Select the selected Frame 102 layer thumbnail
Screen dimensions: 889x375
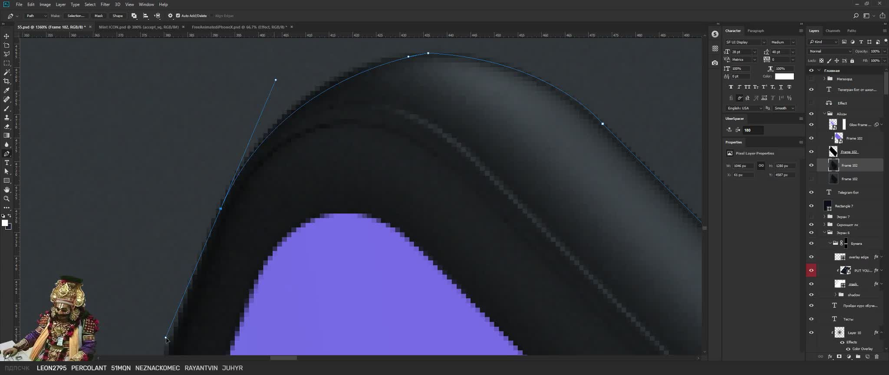click(833, 165)
